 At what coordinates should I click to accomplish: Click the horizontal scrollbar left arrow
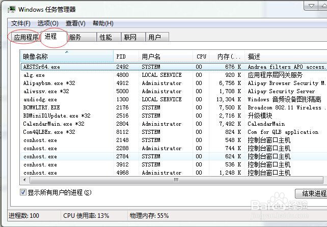click(x=25, y=180)
